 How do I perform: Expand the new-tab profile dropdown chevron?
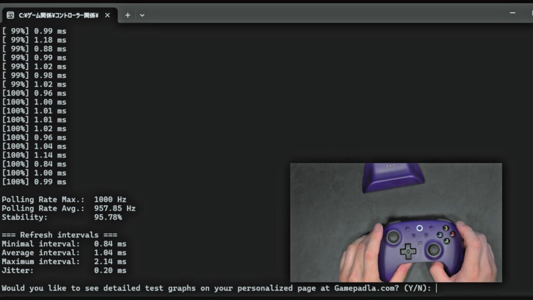click(142, 15)
